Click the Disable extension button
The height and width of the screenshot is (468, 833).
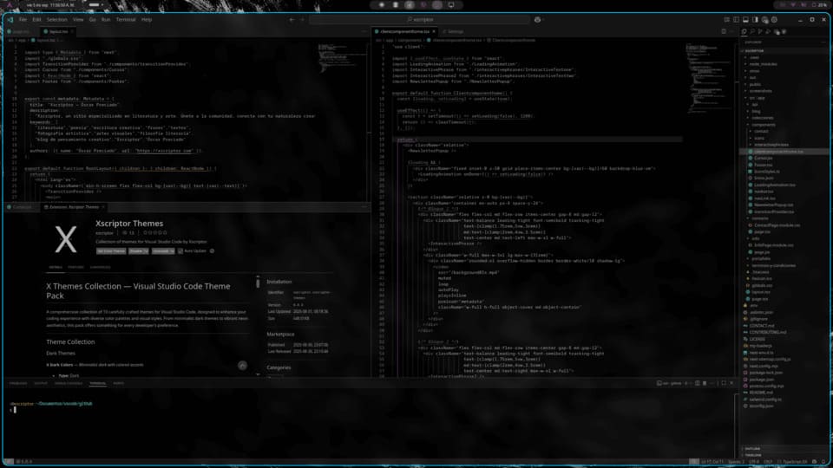(x=136, y=251)
